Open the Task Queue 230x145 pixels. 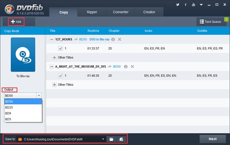pyautogui.click(x=210, y=22)
